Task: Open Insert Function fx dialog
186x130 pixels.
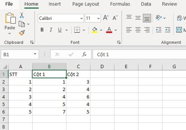Action: (84, 54)
